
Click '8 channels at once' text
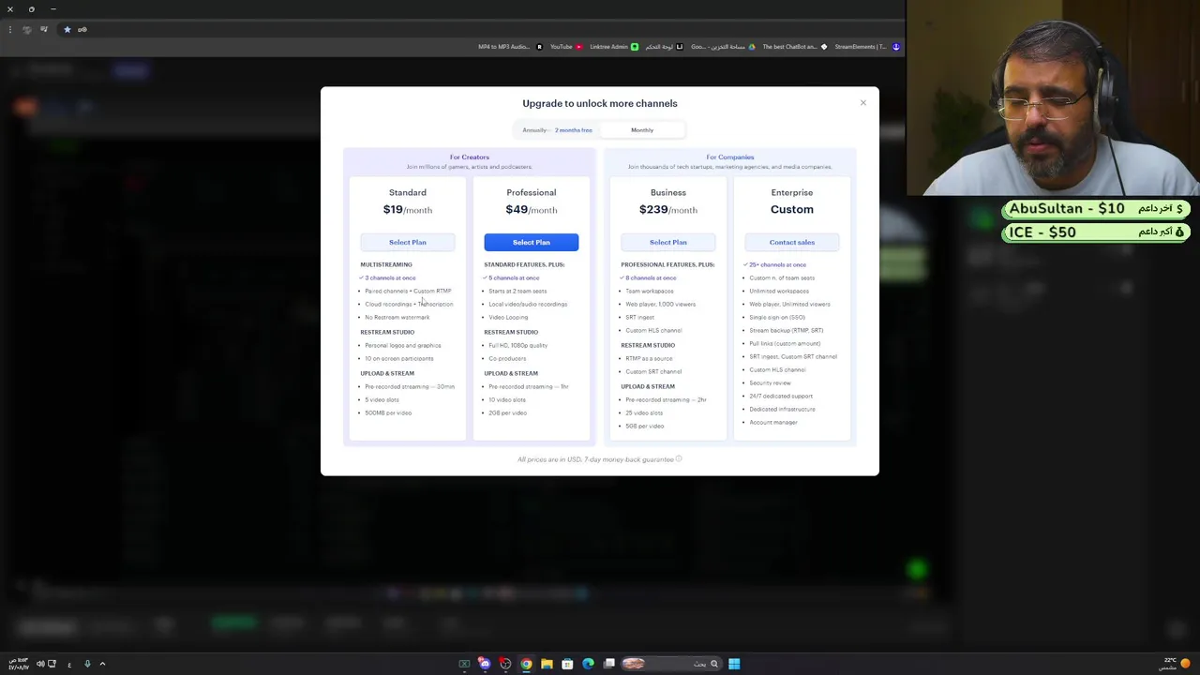[x=651, y=277]
